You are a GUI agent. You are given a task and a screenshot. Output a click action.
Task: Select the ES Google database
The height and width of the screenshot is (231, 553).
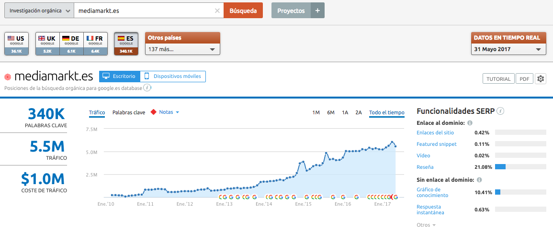pyautogui.click(x=126, y=44)
